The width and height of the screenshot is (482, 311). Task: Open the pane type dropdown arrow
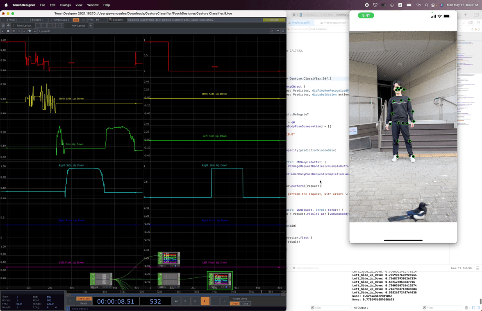(2, 31)
